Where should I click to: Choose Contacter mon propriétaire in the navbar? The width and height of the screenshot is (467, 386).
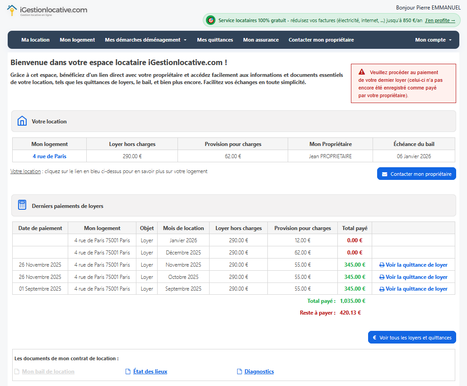(x=321, y=40)
